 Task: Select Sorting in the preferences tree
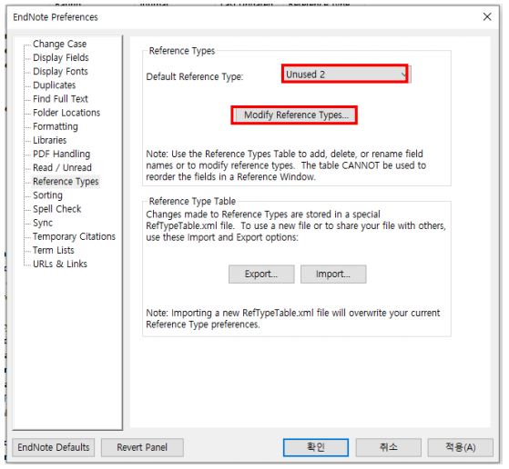pyautogui.click(x=47, y=195)
